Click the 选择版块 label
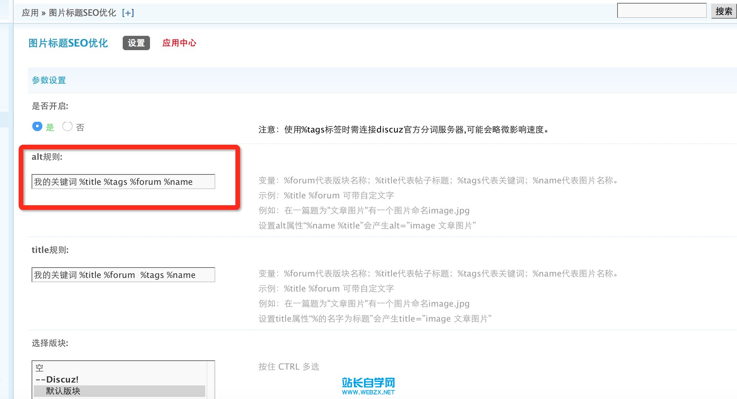Viewport: 737px width, 399px height. (x=50, y=343)
